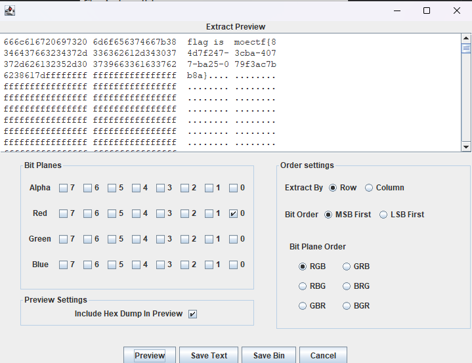
Task: Click the Save Bin button
Action: (269, 355)
